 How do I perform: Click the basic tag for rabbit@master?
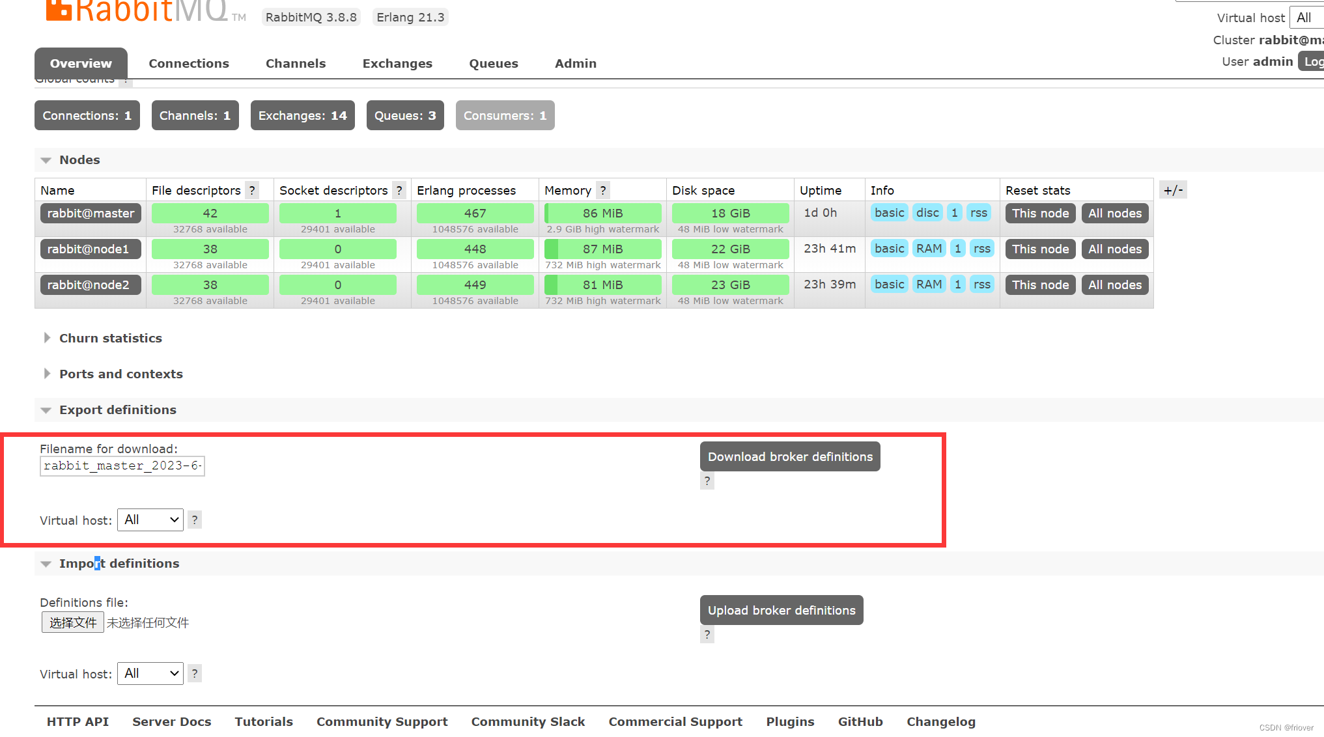(889, 212)
